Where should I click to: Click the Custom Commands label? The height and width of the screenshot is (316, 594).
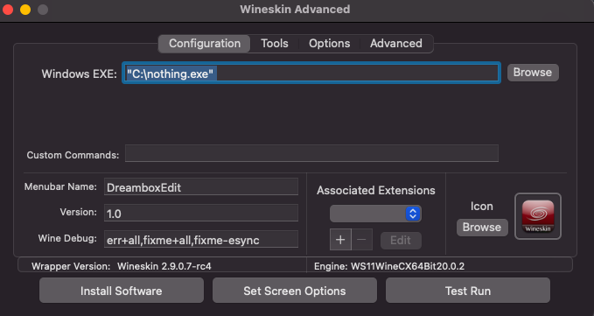pos(73,155)
